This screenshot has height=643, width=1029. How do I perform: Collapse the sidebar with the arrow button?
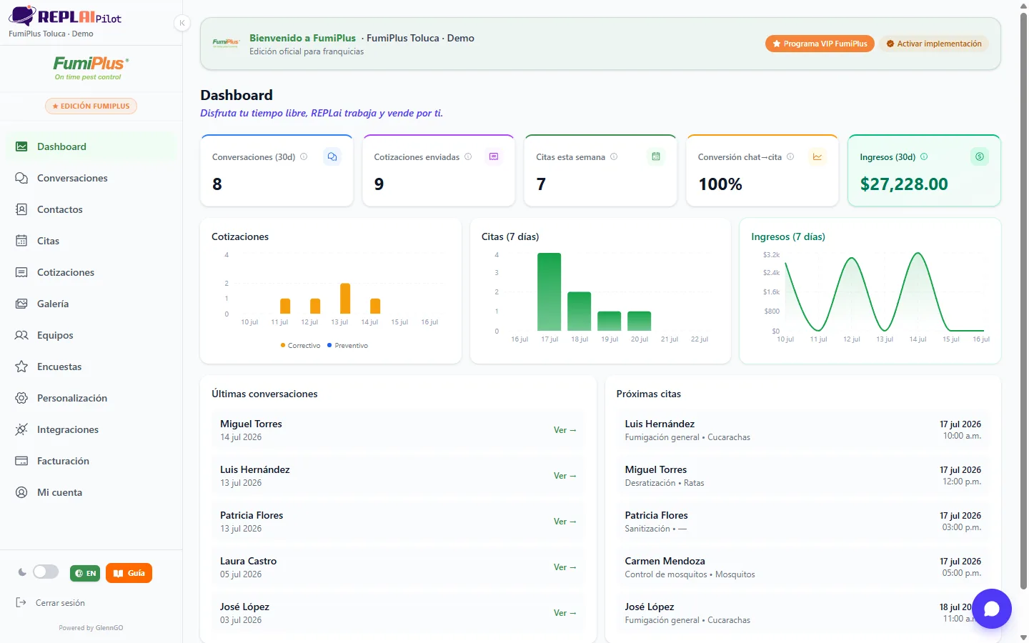182,23
